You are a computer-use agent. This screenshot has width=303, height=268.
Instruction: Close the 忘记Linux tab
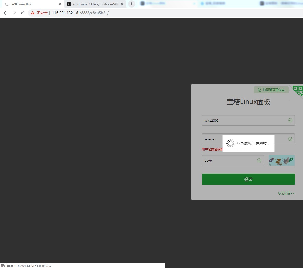(x=122, y=4)
